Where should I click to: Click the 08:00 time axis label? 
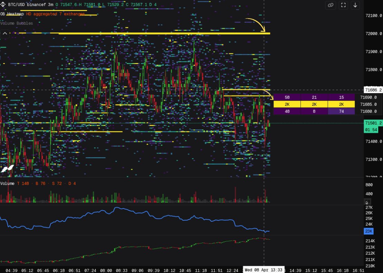tap(106, 270)
